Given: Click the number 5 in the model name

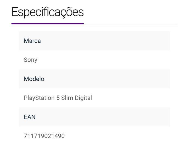Looking at the screenshot, I should 58,98.
